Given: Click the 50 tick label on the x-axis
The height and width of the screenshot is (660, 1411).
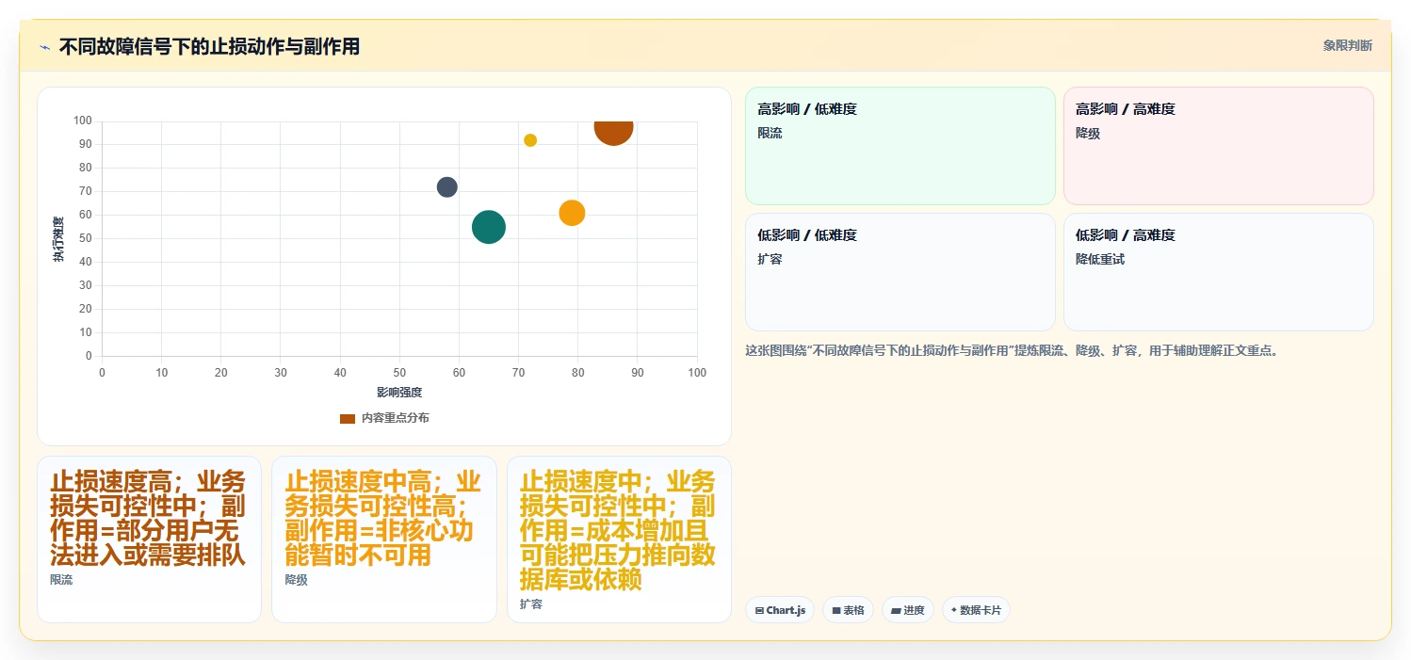Looking at the screenshot, I should tap(399, 373).
